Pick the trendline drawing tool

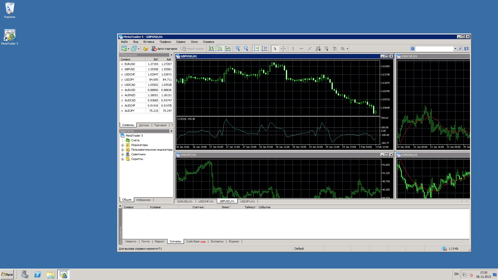tap(310, 48)
